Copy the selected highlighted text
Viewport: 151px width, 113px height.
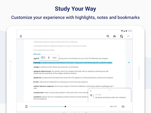[x=54, y=58]
